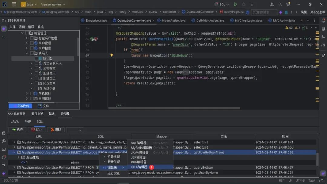Collapse the 联系人 tree node
Screen dimensions: 327x184
point(27,53)
